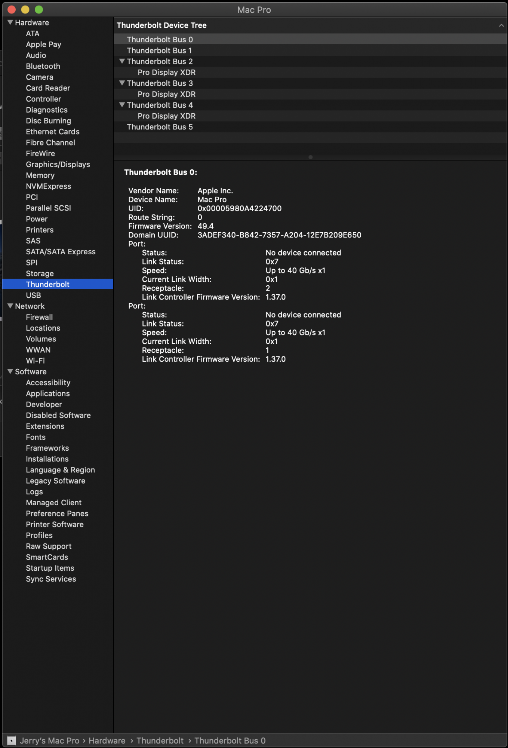The height and width of the screenshot is (748, 508).
Task: Click Jerry's Mac Pro in path bar
Action: pyautogui.click(x=49, y=741)
